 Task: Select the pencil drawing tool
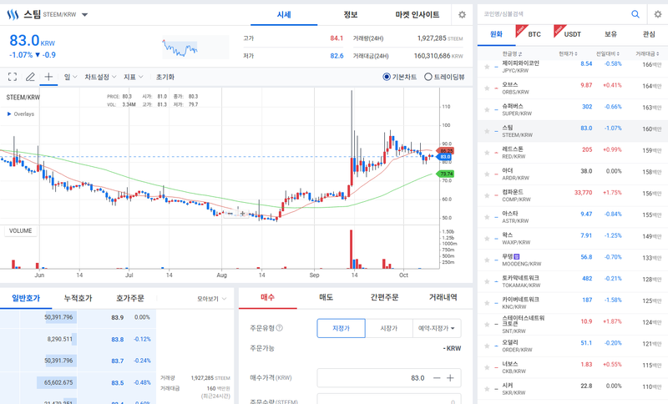[30, 77]
